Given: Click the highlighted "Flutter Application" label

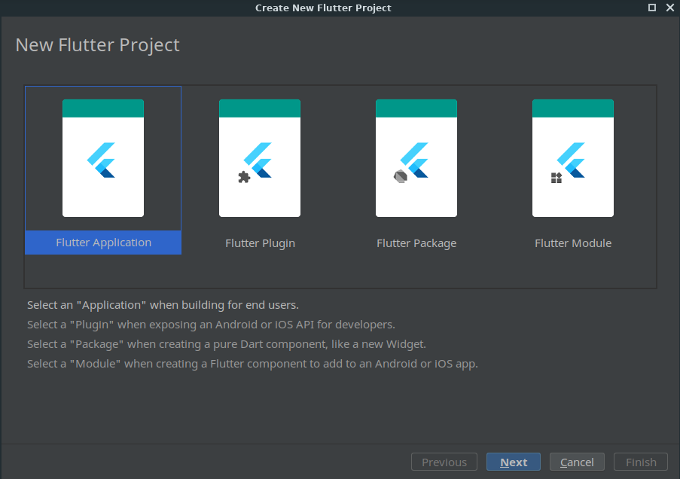Looking at the screenshot, I should tap(103, 243).
